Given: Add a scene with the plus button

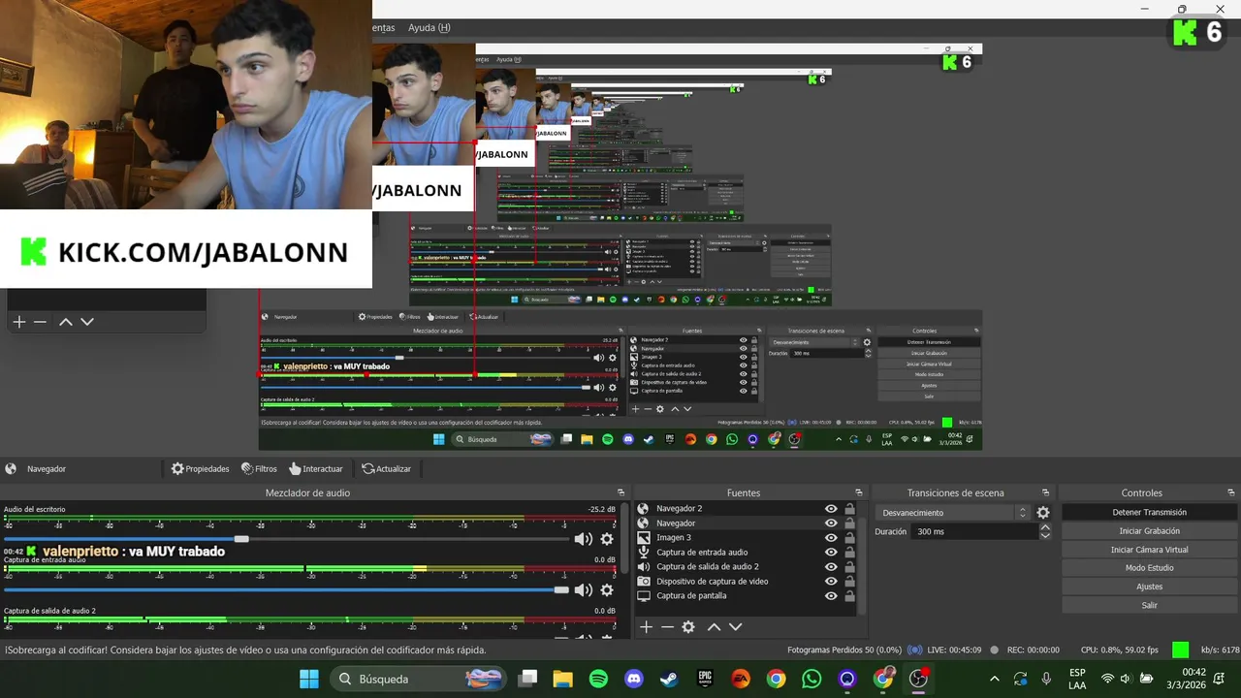Looking at the screenshot, I should click(18, 322).
